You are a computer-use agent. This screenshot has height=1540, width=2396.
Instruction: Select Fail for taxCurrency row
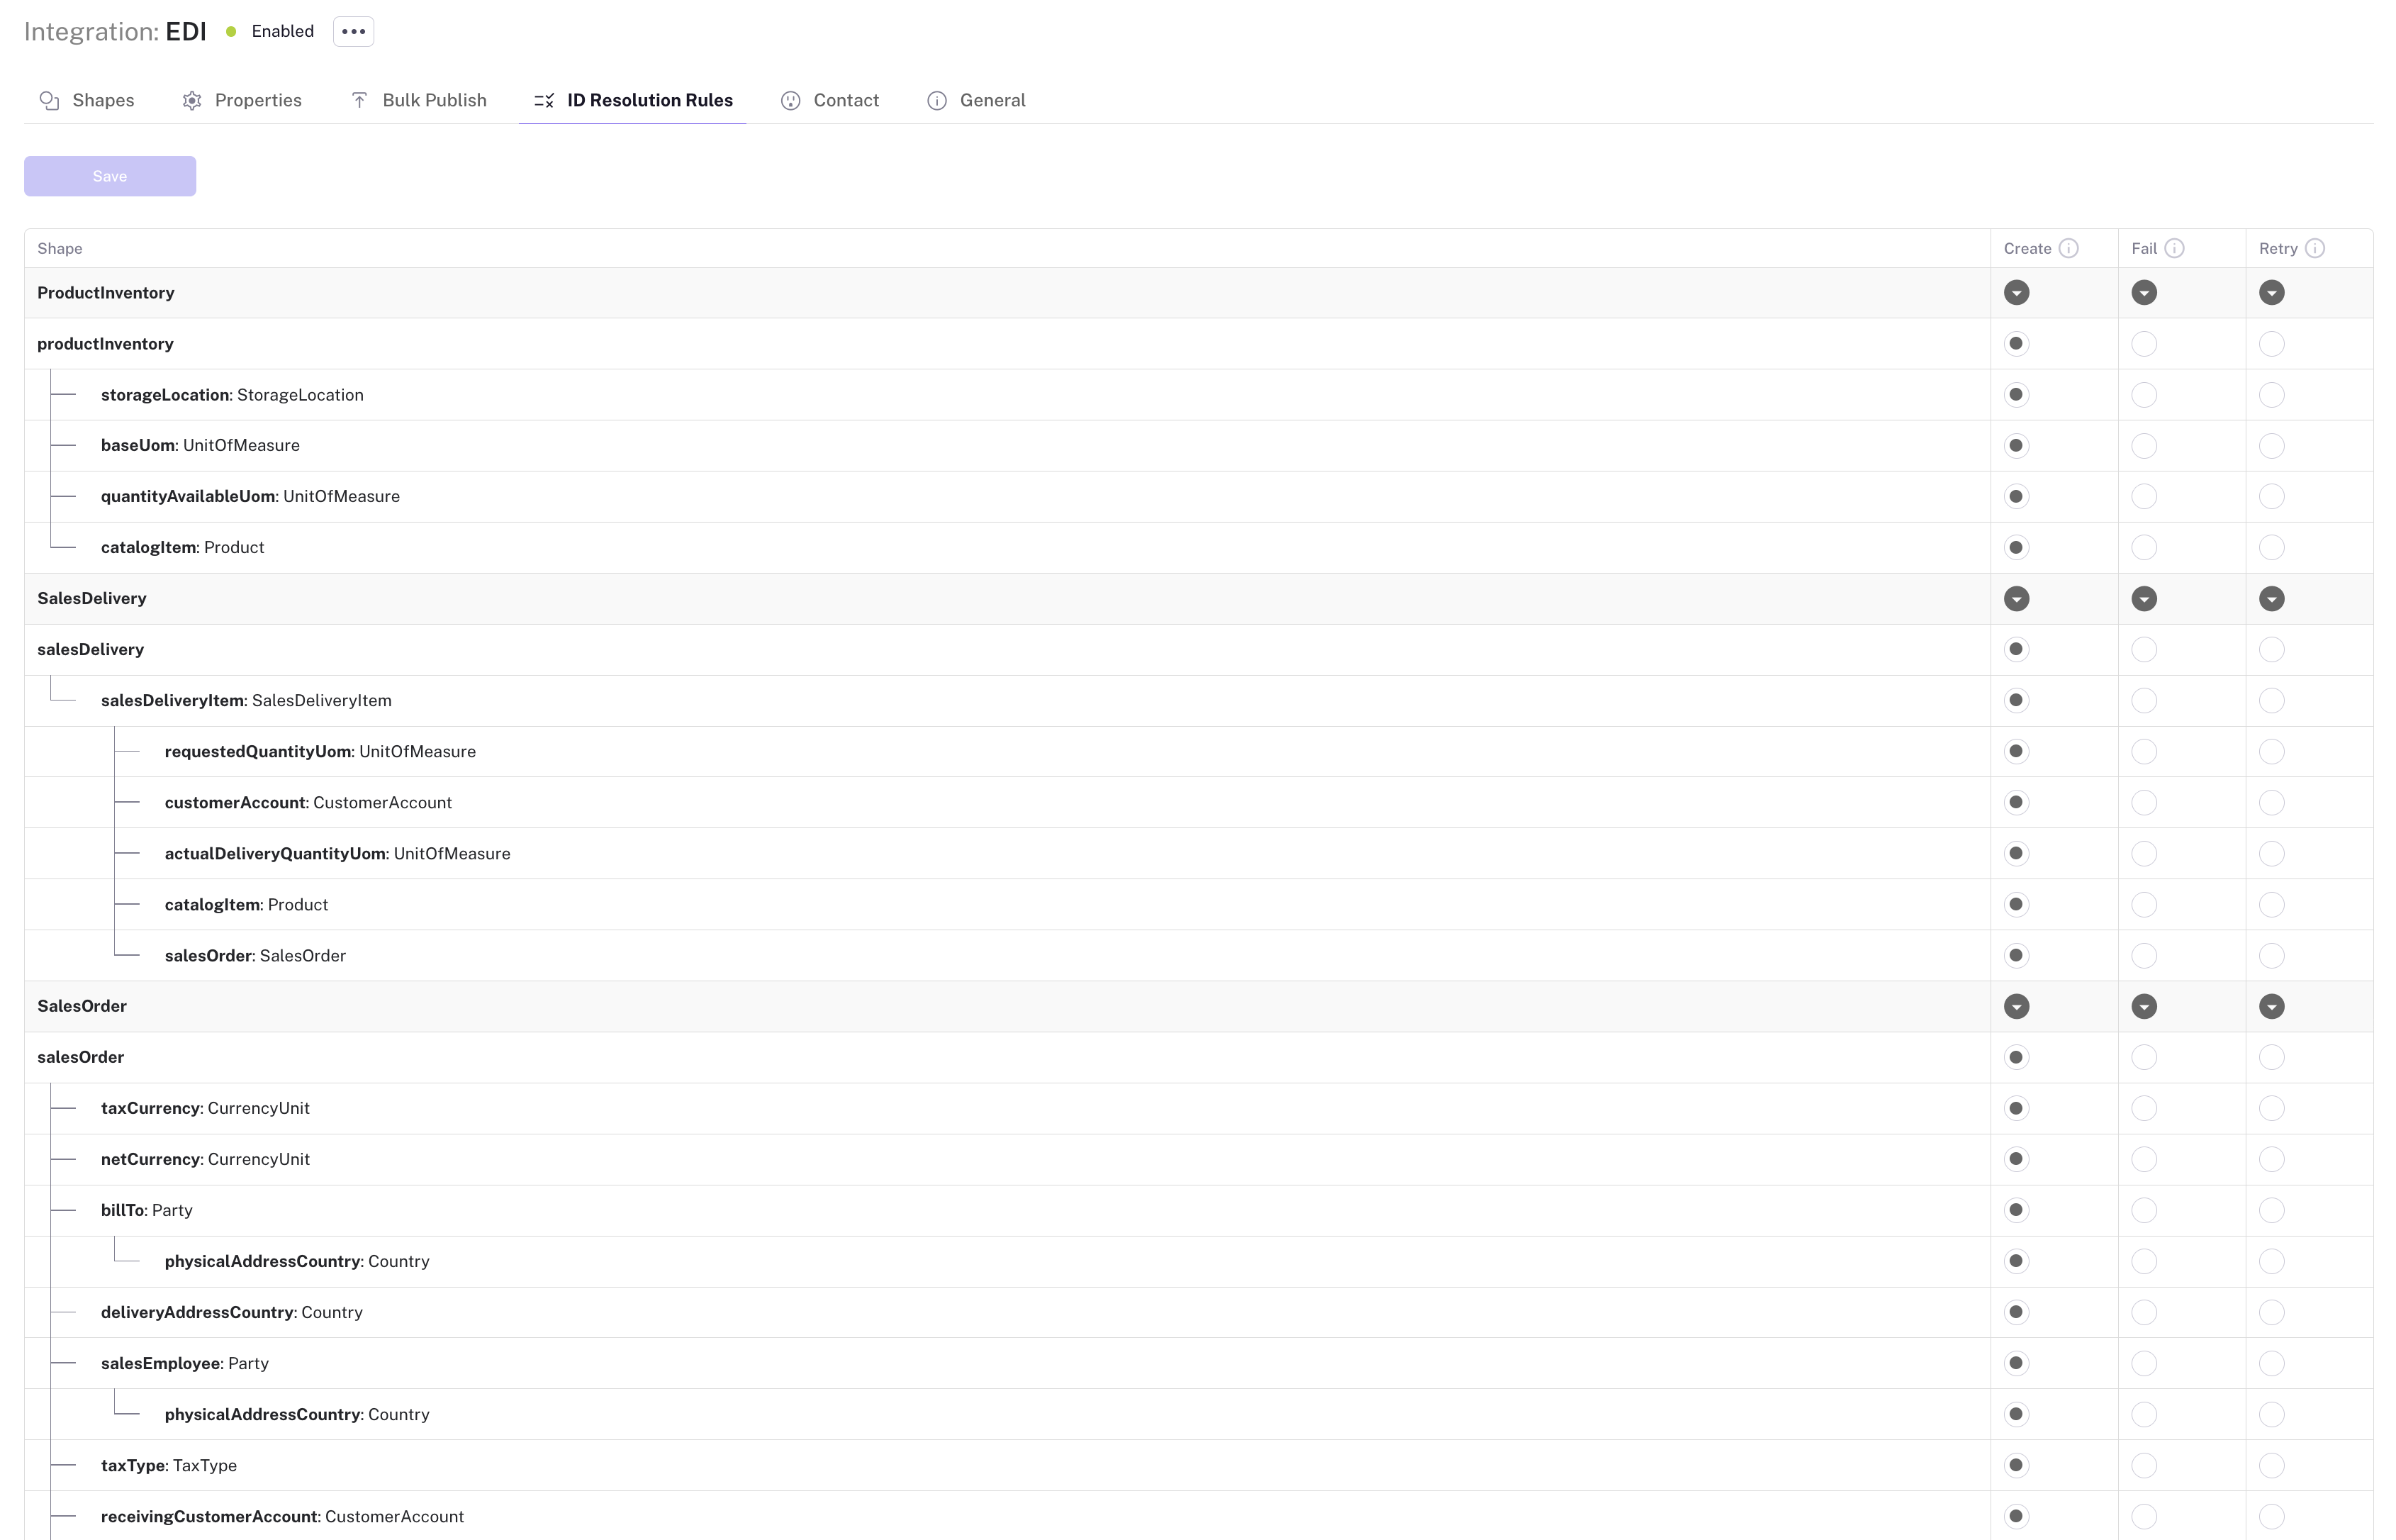click(2143, 1108)
